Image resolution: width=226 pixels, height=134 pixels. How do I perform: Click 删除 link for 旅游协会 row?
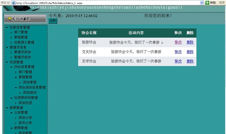coord(190,42)
